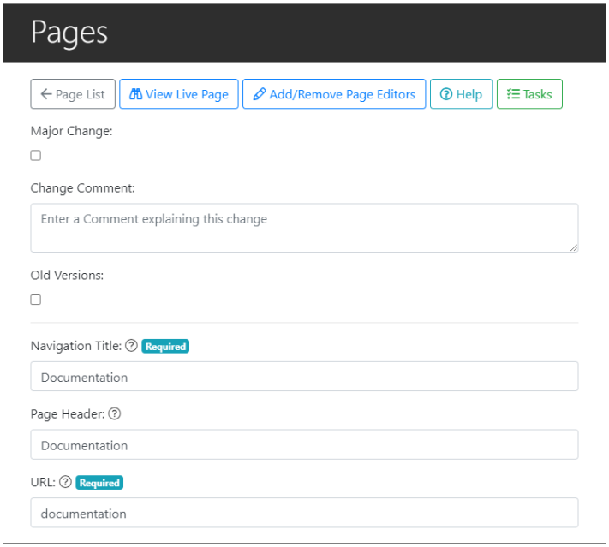The width and height of the screenshot is (609, 547).
Task: Click the Navigation Title help icon
Action: click(x=132, y=345)
